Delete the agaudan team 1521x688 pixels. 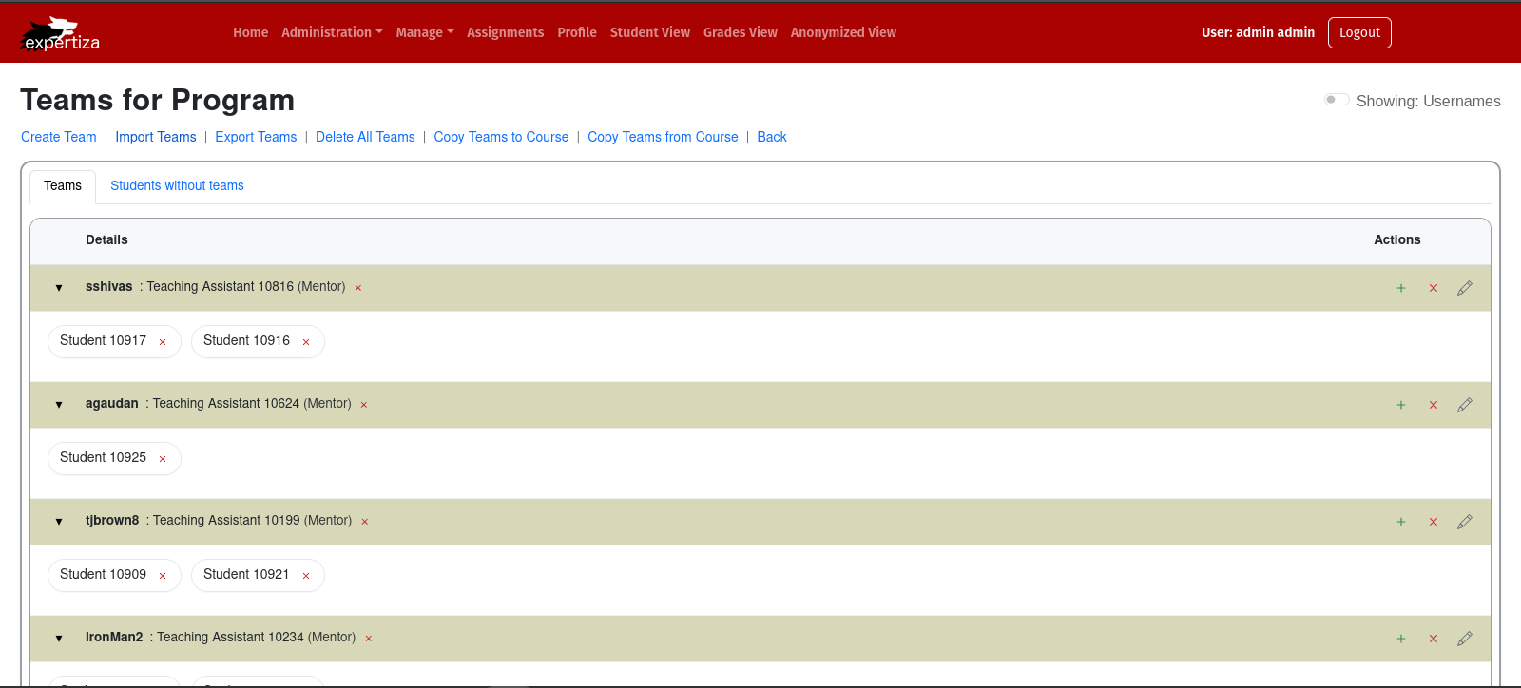click(x=1433, y=405)
